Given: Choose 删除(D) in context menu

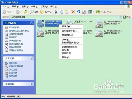Looking at the screenshot, I should point(71,50).
